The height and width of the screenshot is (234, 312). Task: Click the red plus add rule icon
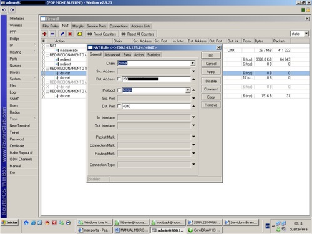point(44,34)
